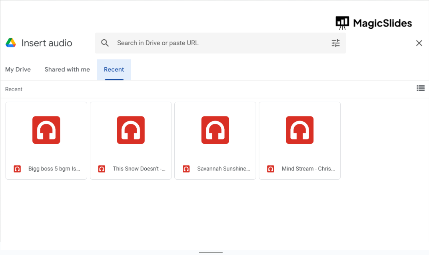429x255 pixels.
Task: Click the Bigg boss 5 bgm file name
Action: 54,169
